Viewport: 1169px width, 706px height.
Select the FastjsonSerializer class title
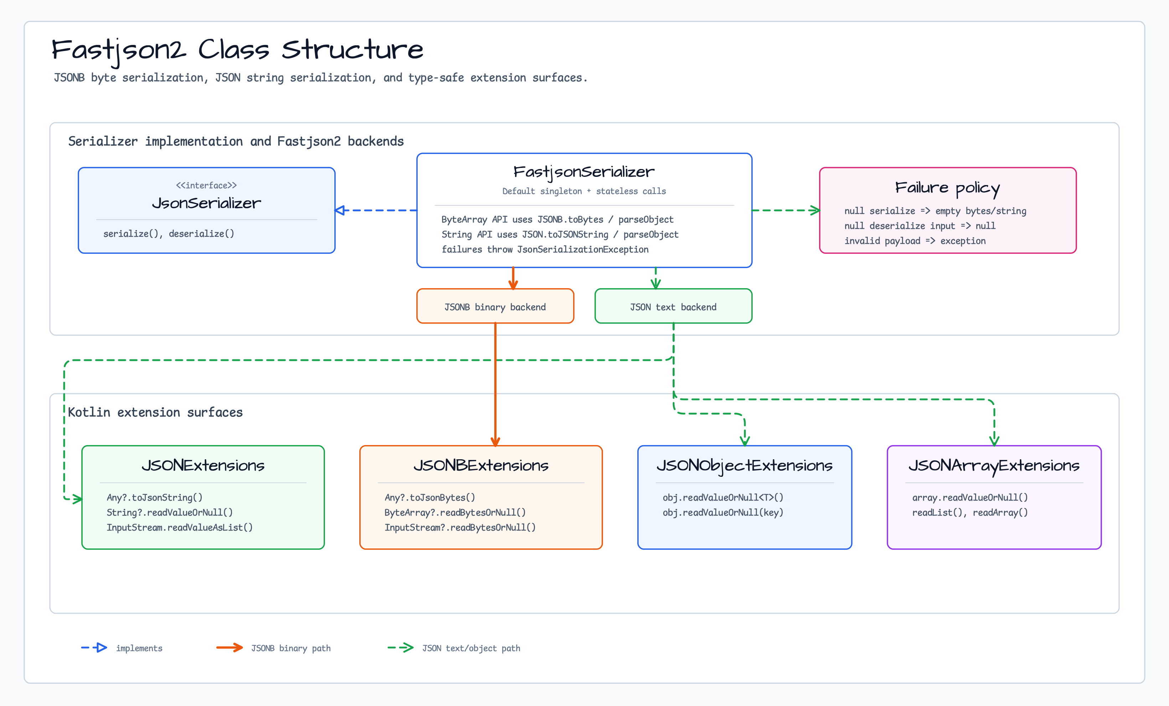(584, 172)
